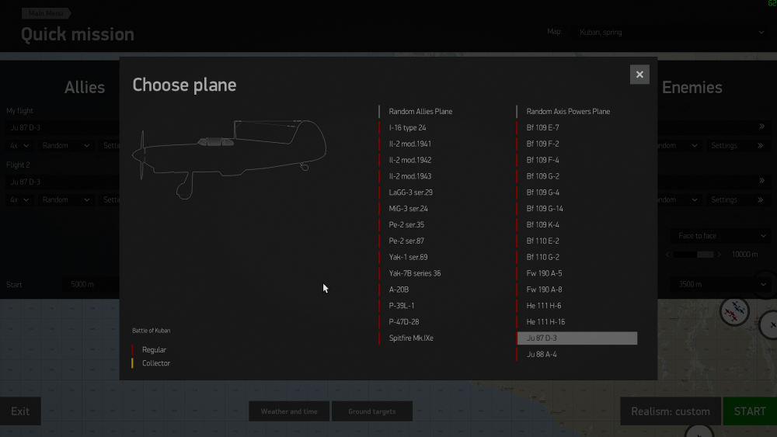Select Yak-1 ser.69 fighter
Screen dimensions: 777x437
coord(409,258)
